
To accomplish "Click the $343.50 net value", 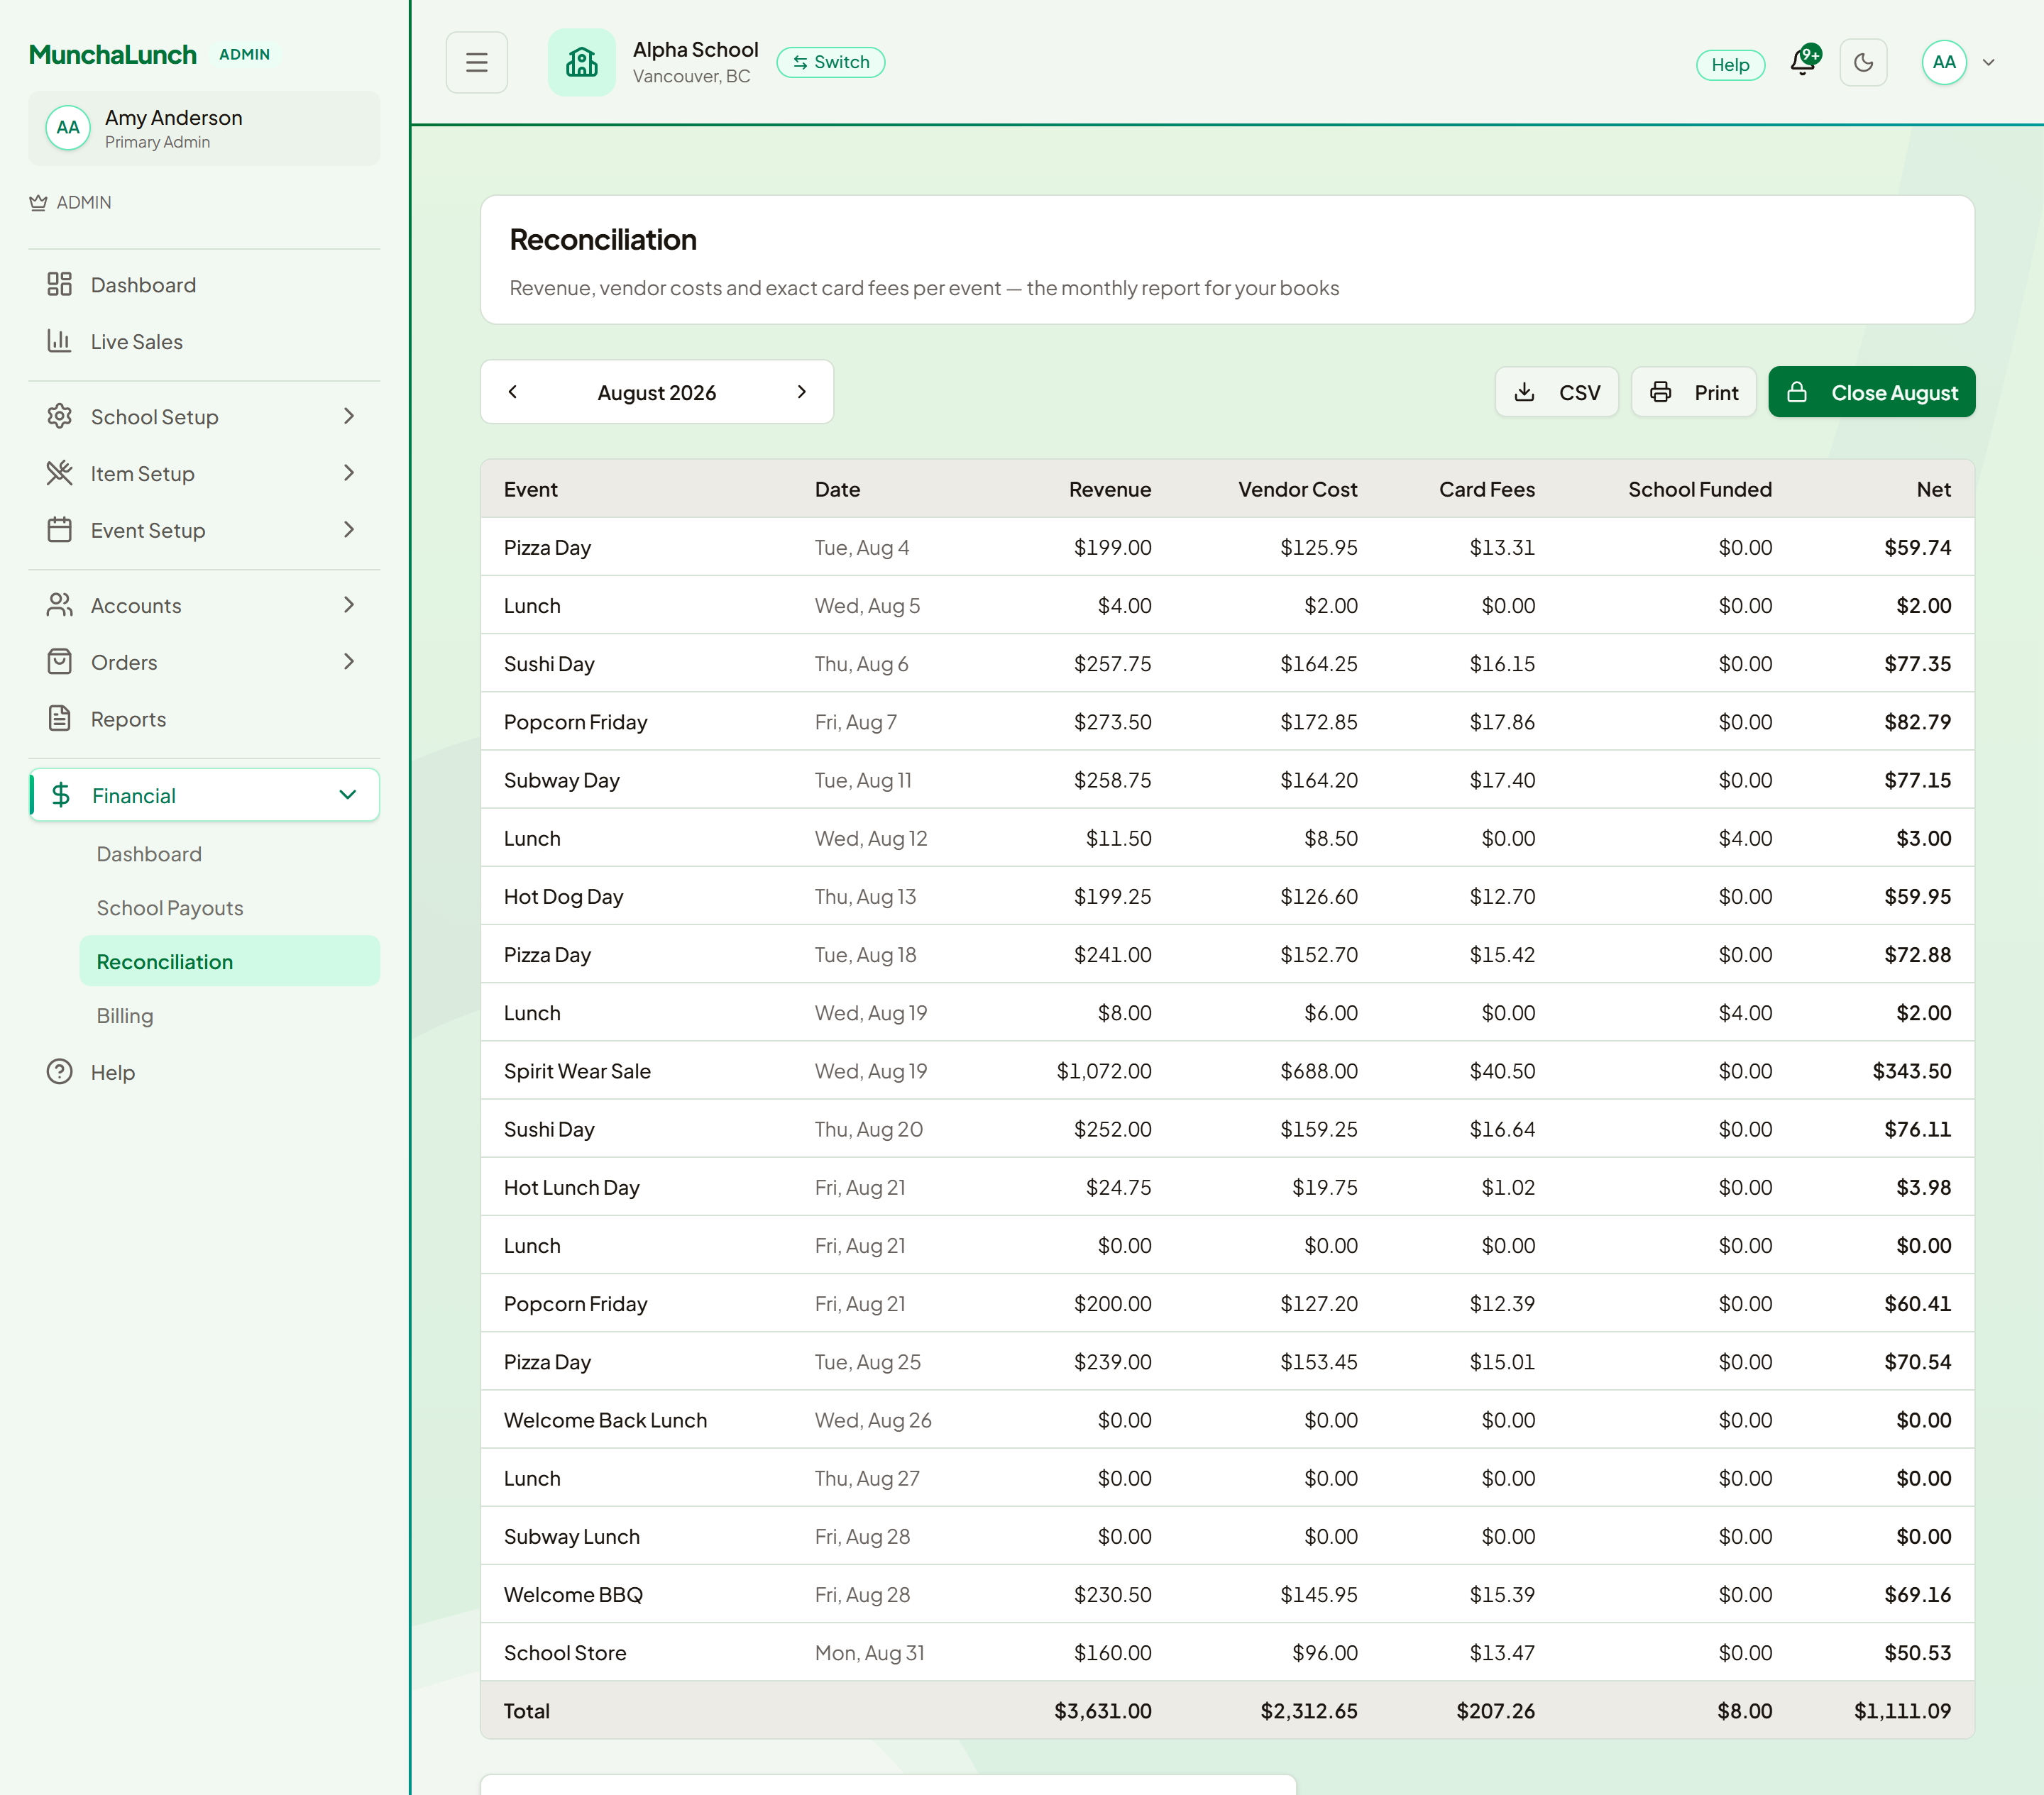I will (x=1911, y=1071).
